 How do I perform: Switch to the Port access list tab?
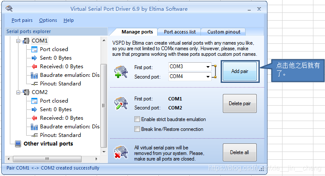[179, 32]
